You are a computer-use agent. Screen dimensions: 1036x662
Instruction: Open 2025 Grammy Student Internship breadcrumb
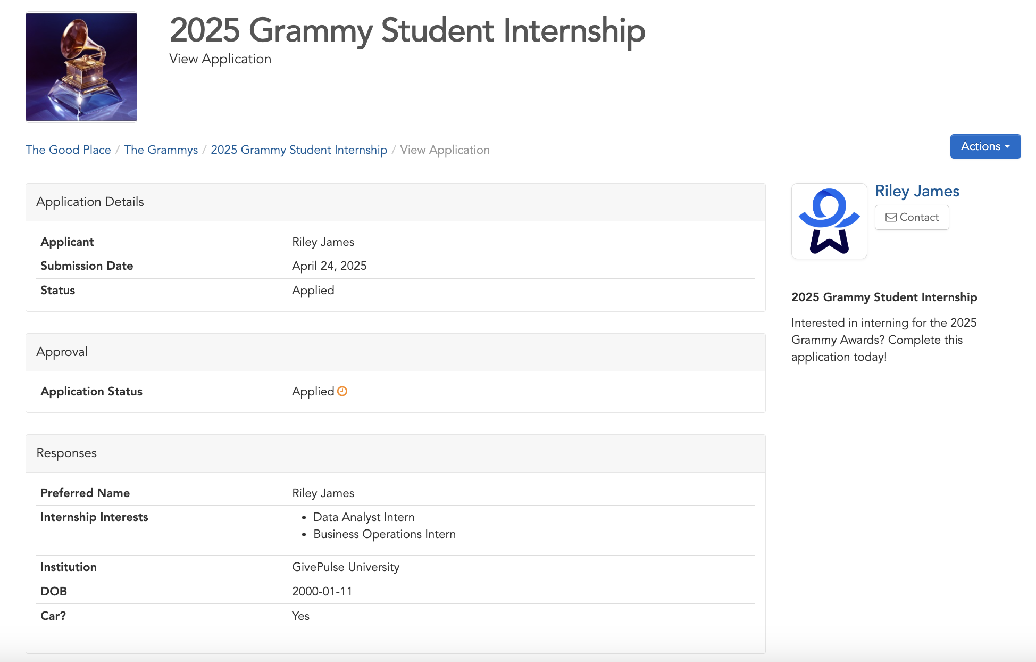click(x=299, y=150)
